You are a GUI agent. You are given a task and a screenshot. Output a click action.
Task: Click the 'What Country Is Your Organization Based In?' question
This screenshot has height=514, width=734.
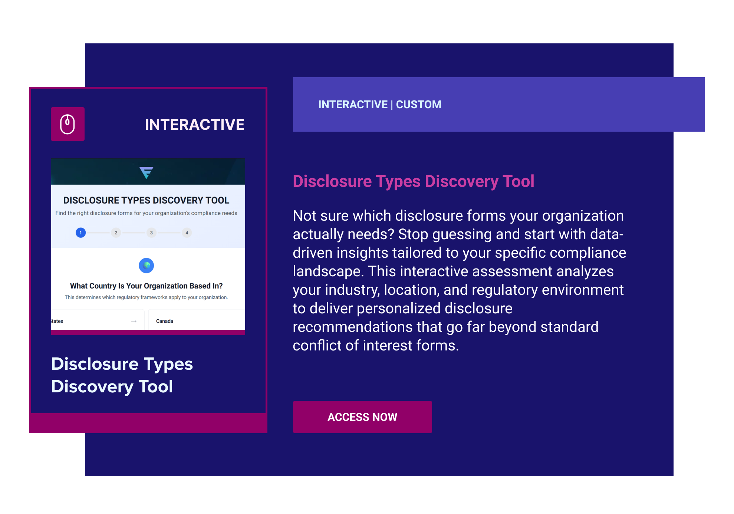coord(147,286)
